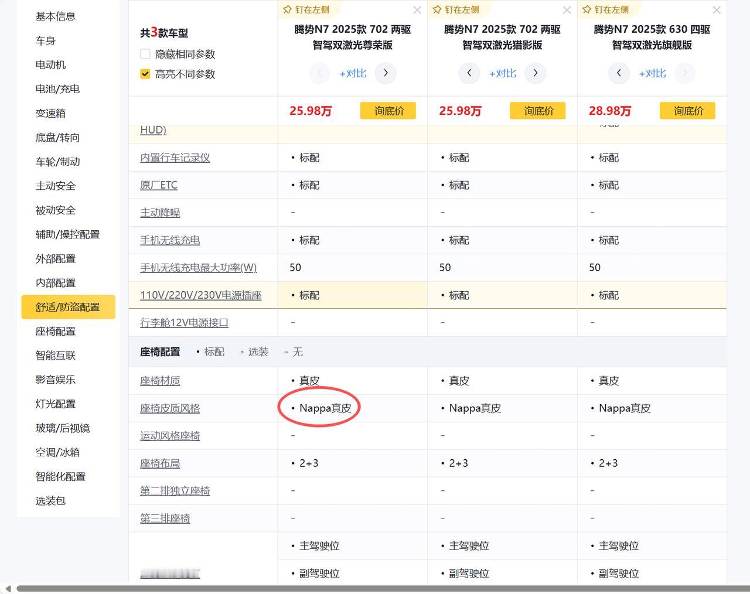This screenshot has width=750, height=594.
Task: Jump to 主动安全 in the sidebar
Action: pyautogui.click(x=56, y=186)
